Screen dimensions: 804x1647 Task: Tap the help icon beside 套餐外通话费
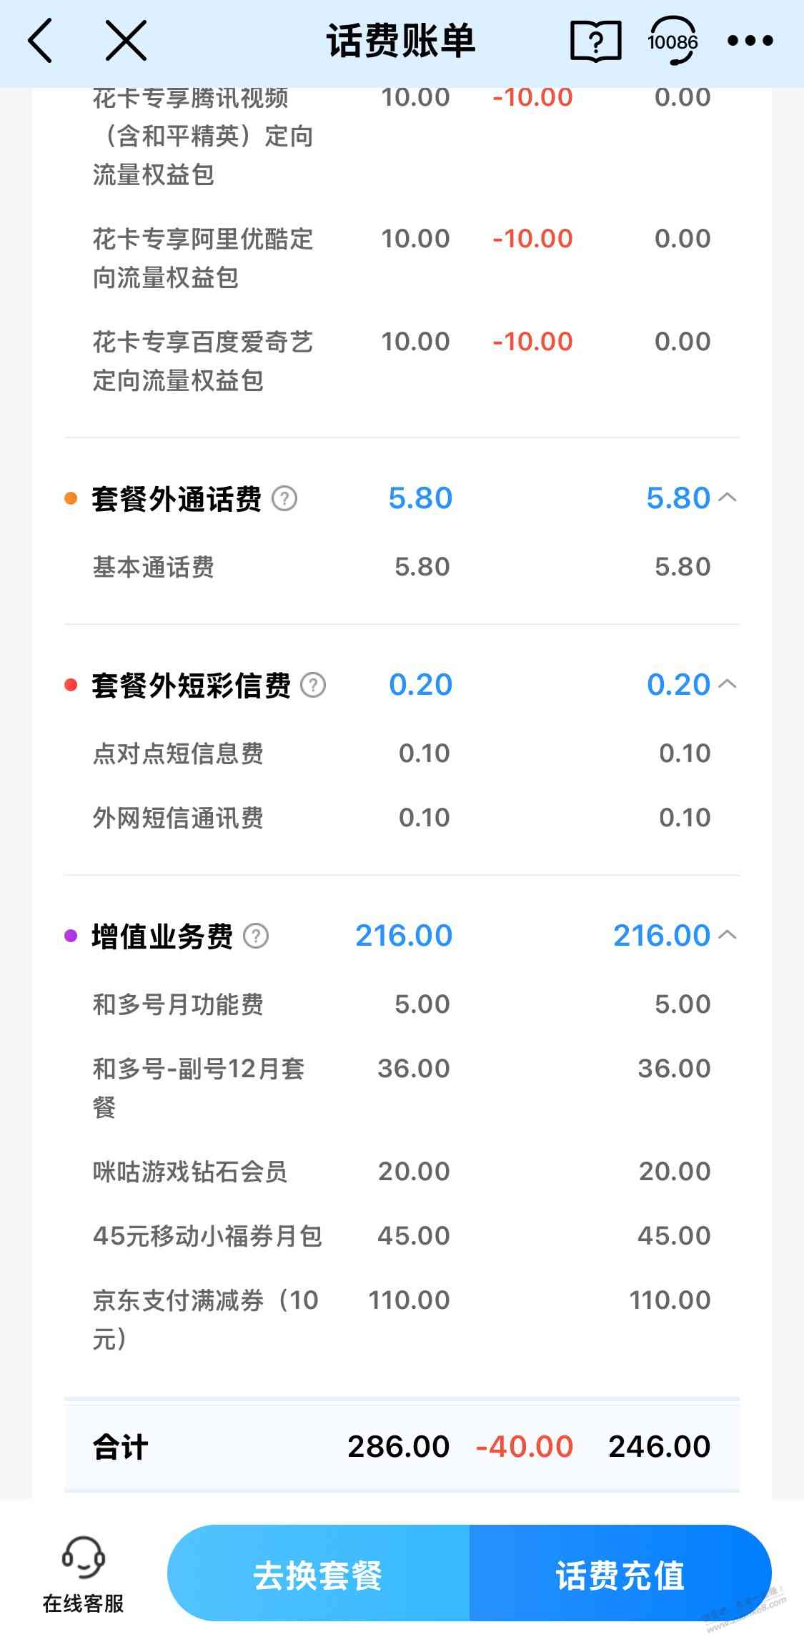pos(284,498)
